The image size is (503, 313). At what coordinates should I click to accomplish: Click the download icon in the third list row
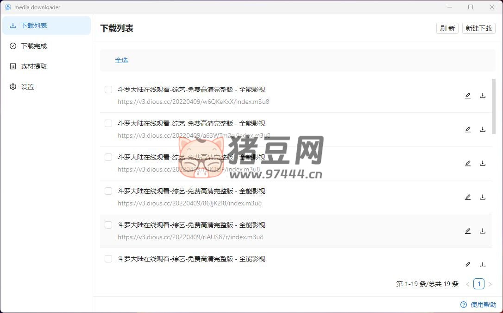click(483, 163)
